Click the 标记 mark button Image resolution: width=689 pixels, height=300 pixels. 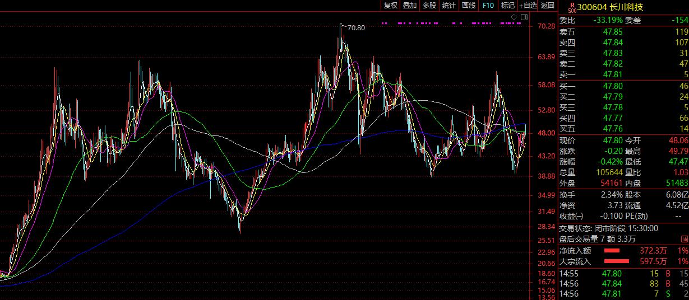point(507,6)
